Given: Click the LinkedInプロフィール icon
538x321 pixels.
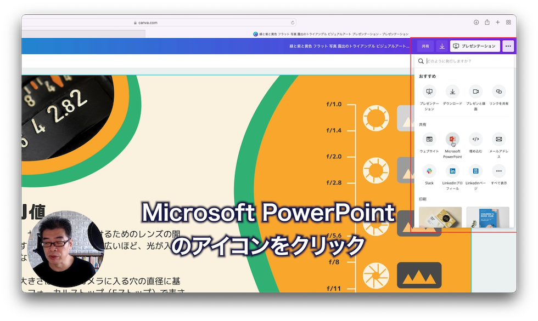Looking at the screenshot, I should 452,172.
